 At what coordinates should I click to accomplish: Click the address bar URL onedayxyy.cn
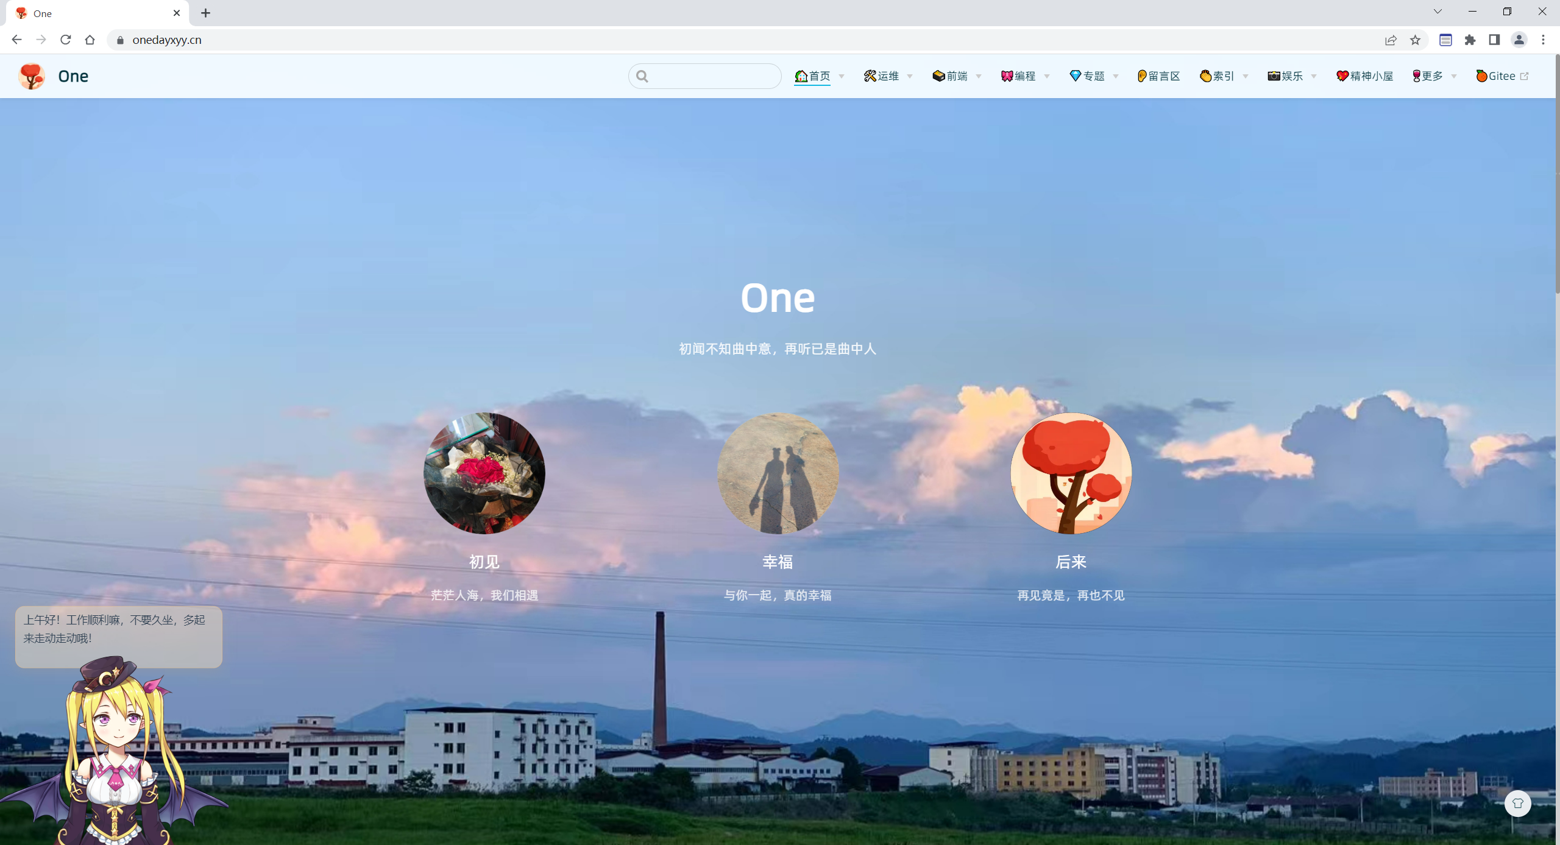tap(167, 40)
